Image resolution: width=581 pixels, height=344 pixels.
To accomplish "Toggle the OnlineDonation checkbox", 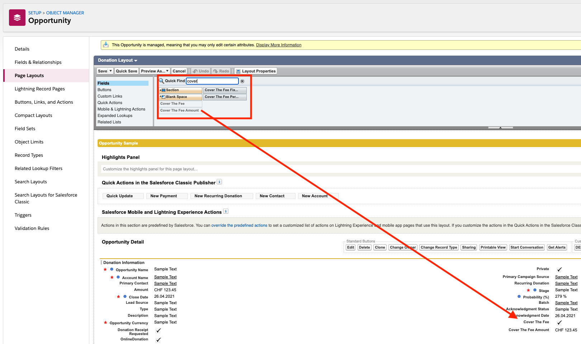I will tap(159, 340).
